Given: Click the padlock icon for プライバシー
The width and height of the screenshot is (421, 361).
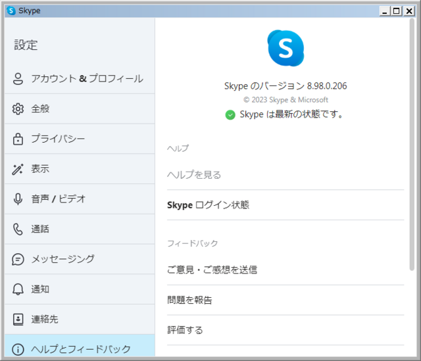Looking at the screenshot, I should click(18, 139).
